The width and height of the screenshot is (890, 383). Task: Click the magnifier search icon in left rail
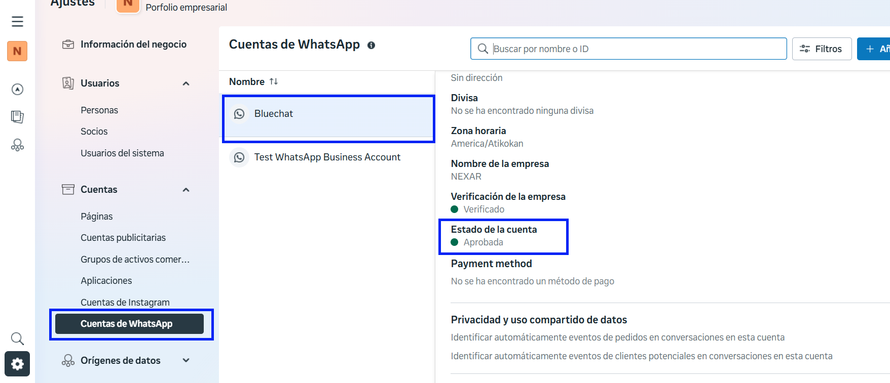[17, 338]
